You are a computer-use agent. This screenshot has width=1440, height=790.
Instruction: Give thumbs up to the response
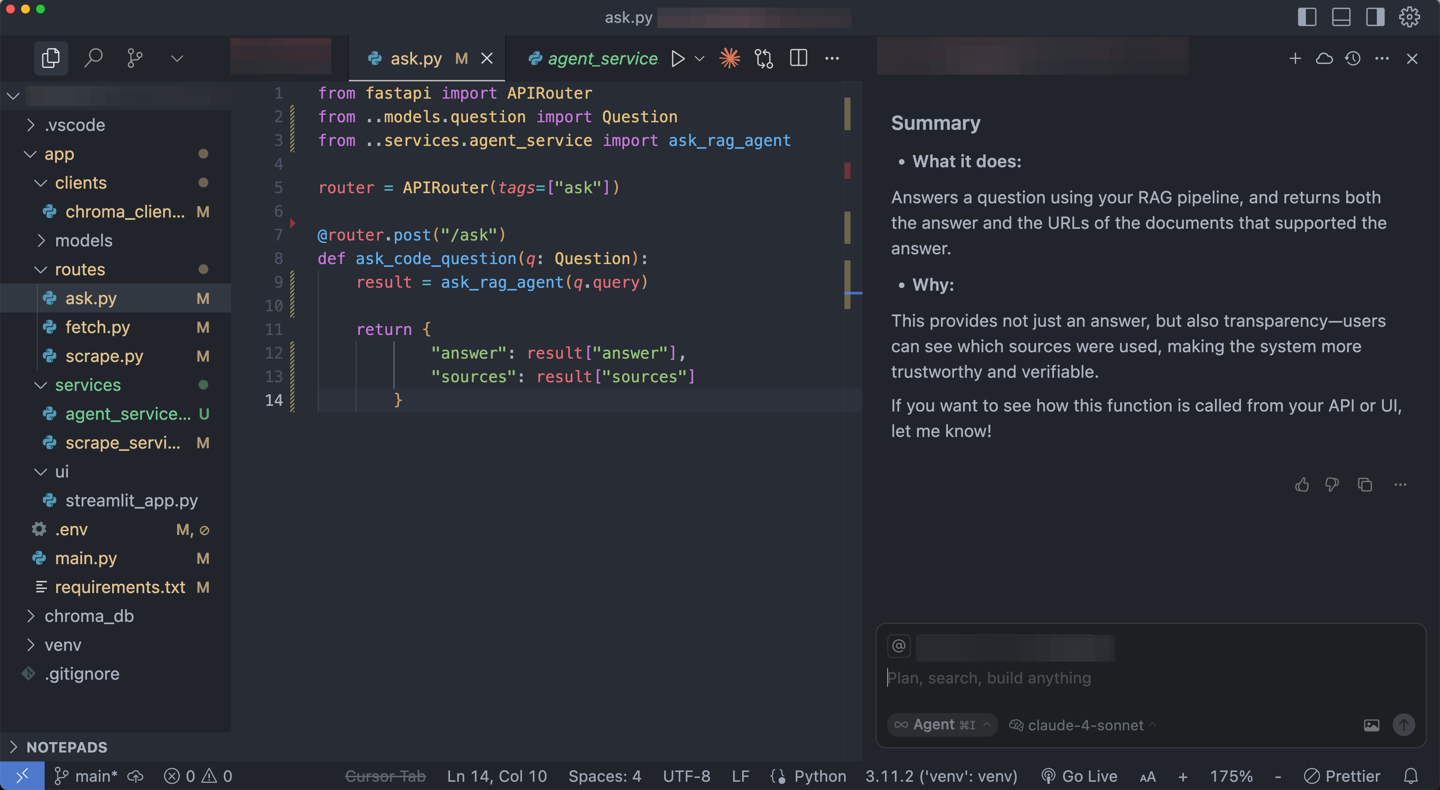point(1302,485)
